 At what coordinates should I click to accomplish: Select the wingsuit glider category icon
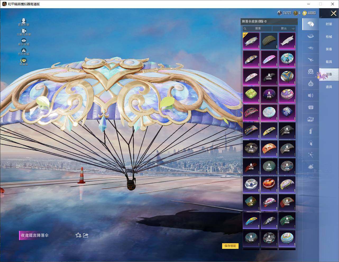311,36
